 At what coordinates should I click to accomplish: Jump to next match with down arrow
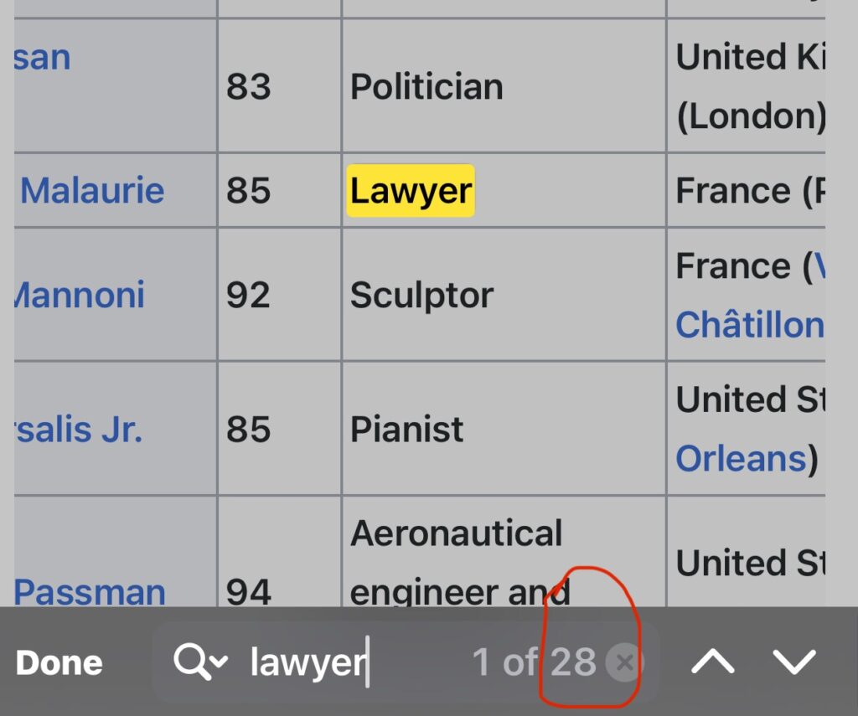[x=794, y=662]
